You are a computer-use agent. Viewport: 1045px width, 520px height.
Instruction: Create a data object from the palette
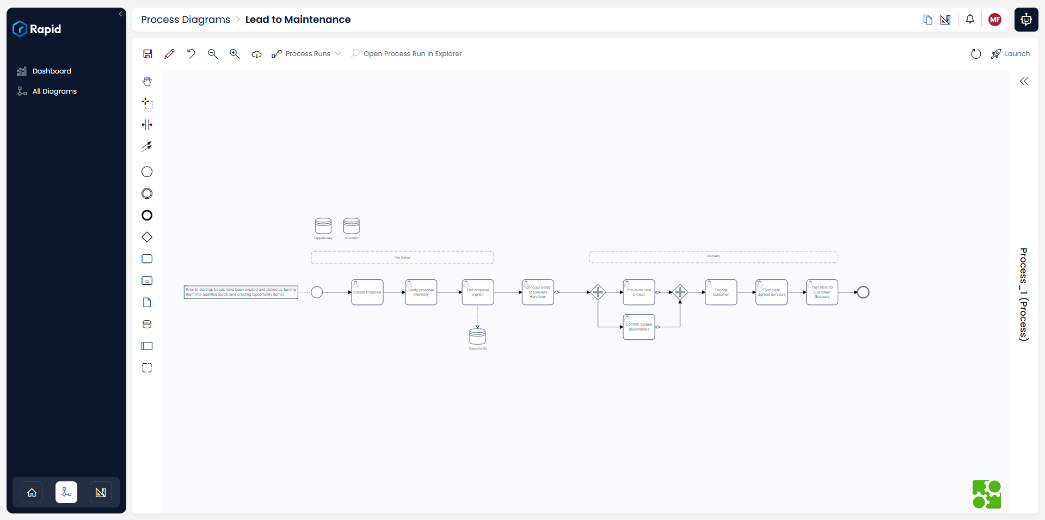[147, 303]
